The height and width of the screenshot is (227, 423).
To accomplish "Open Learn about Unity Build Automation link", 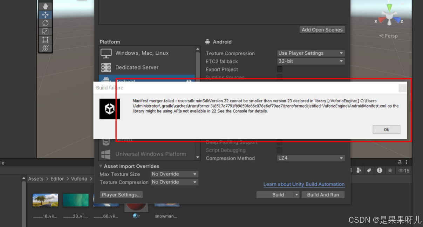I will coord(304,184).
